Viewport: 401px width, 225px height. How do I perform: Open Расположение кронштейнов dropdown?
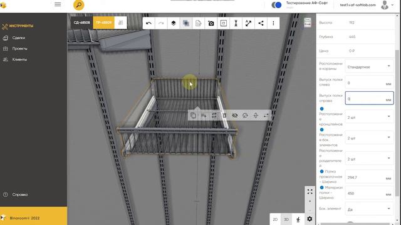coord(369,117)
